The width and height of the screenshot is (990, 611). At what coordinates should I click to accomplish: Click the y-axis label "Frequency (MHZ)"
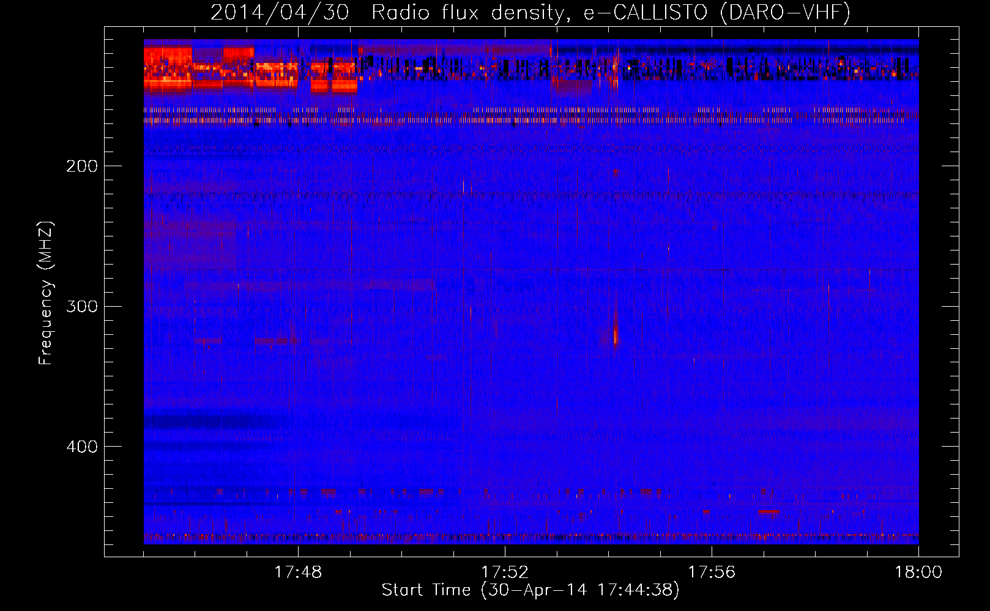pos(46,293)
